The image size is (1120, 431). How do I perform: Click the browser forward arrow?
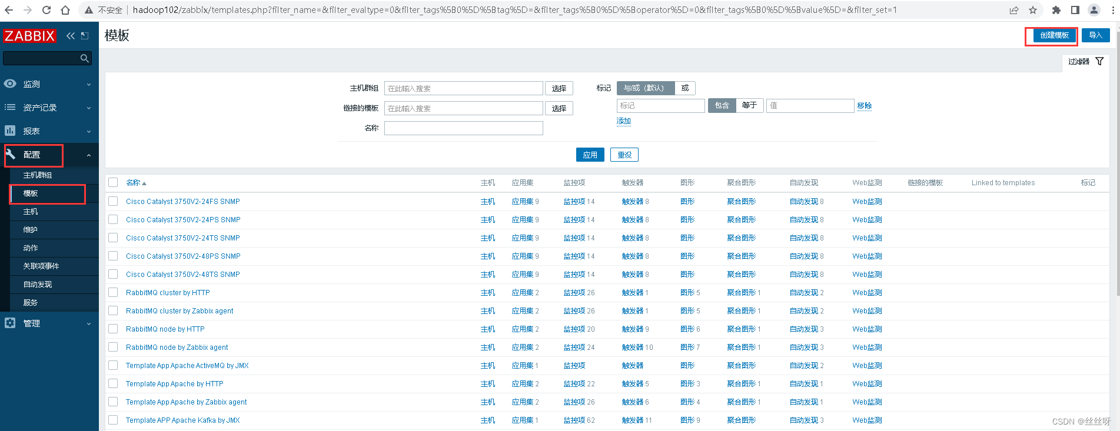[x=28, y=10]
